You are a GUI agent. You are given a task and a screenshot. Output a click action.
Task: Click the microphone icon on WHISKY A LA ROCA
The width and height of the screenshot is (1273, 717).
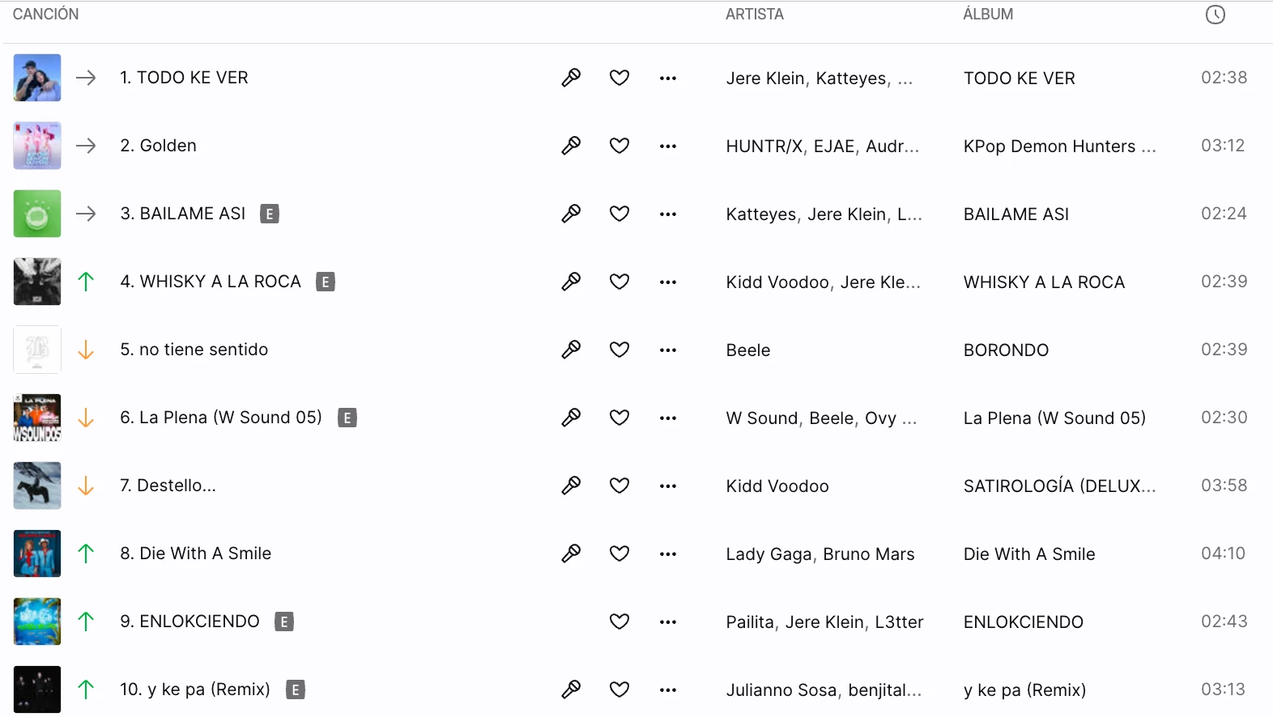pos(571,282)
